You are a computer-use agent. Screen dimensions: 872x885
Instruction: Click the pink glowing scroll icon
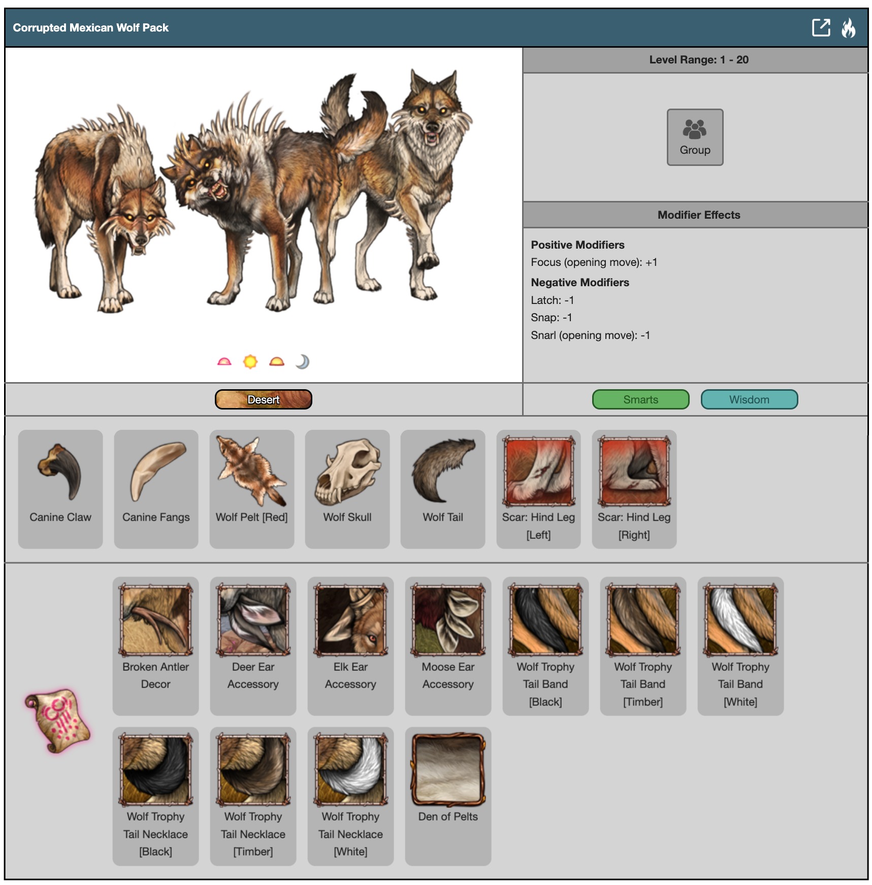[57, 720]
